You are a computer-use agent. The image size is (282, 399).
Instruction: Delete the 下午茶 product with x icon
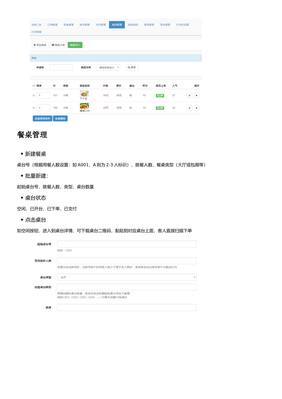[197, 95]
